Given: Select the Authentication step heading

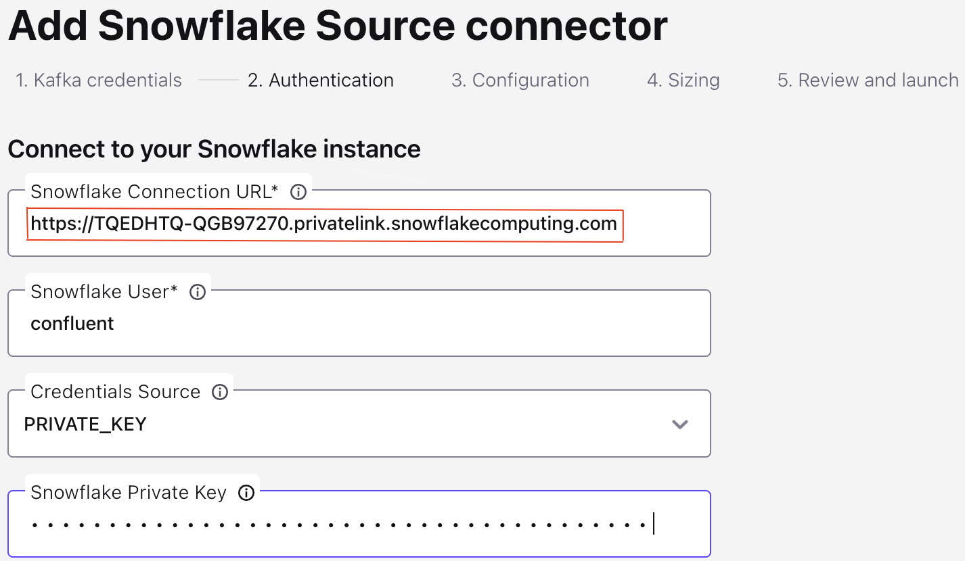Looking at the screenshot, I should pyautogui.click(x=321, y=80).
